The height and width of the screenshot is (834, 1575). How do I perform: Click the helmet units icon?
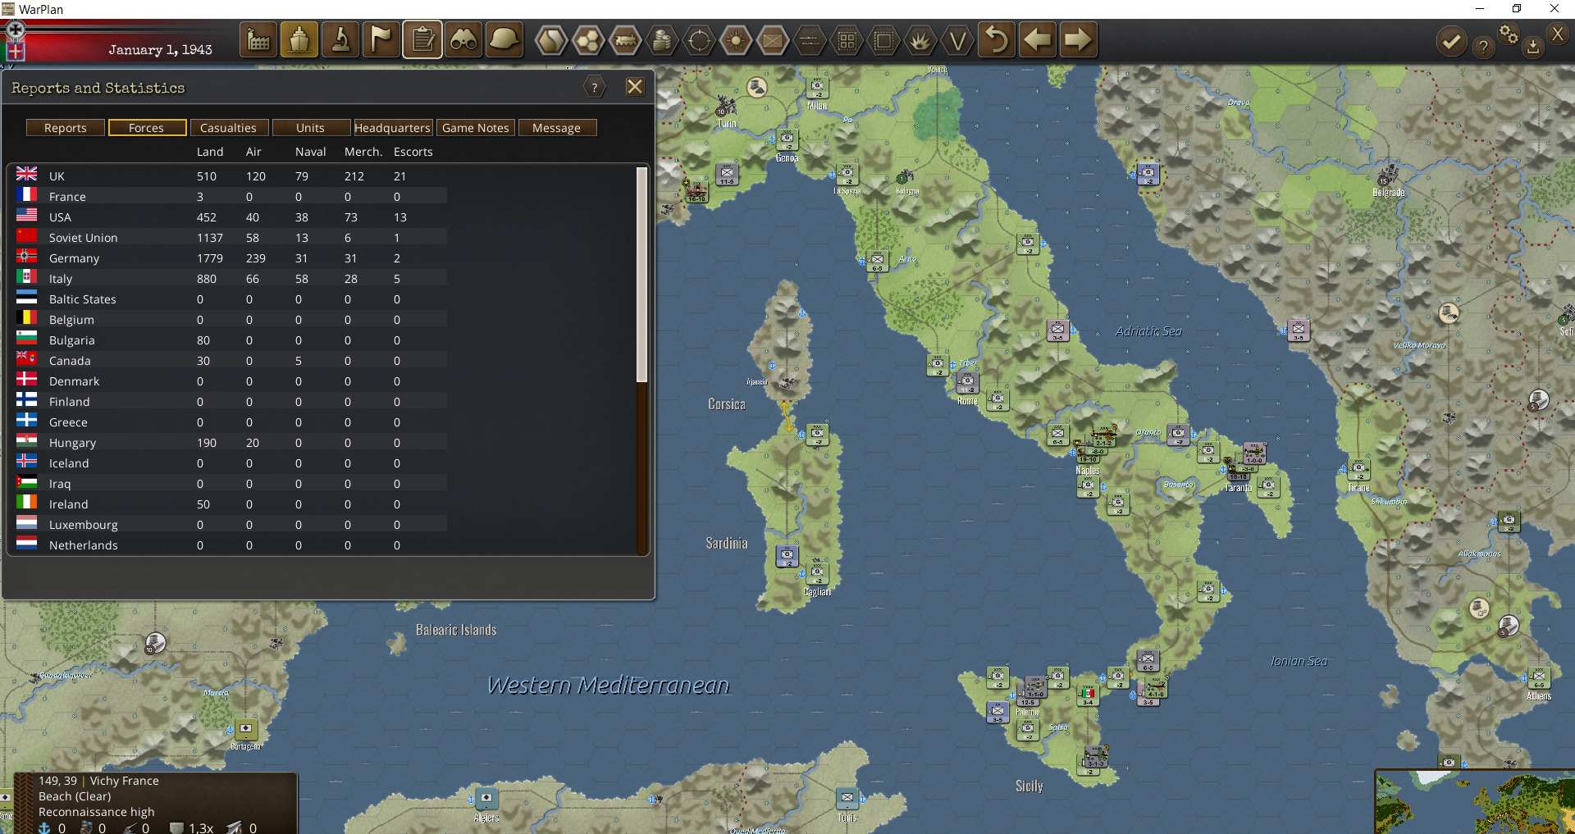point(504,40)
